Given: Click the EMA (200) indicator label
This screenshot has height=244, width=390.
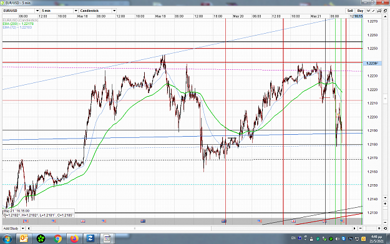Looking at the screenshot, I should 18,24.
